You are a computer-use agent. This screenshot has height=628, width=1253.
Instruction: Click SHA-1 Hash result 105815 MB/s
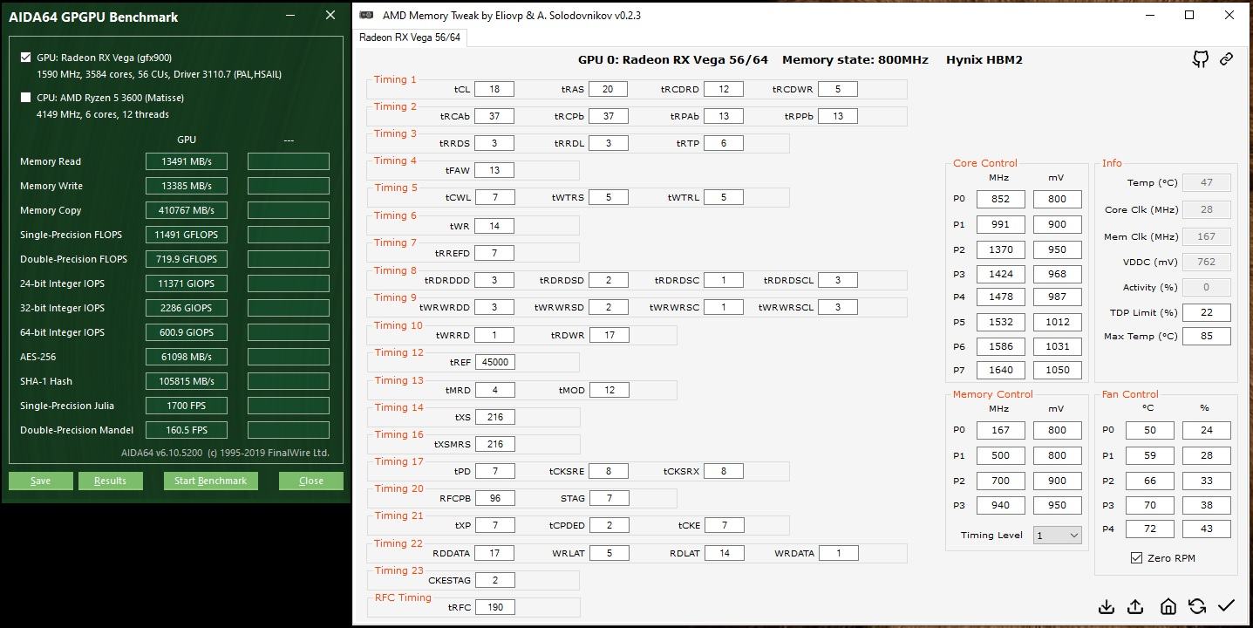(187, 381)
